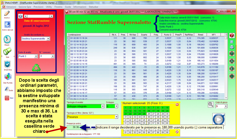Open the Ritardi clock icon

pos(7,39)
